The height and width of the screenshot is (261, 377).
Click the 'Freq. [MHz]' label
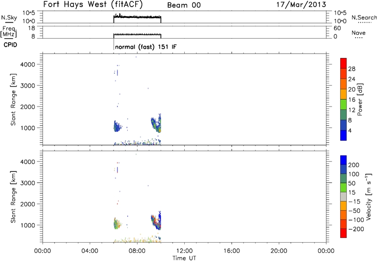point(9,32)
